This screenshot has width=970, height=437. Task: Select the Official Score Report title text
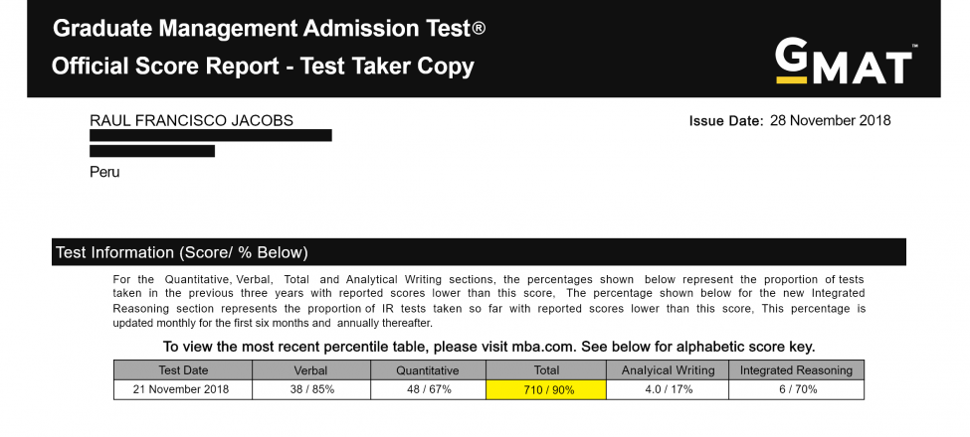pyautogui.click(x=263, y=67)
